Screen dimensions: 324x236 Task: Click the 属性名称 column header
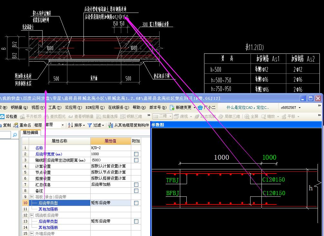pyautogui.click(x=60, y=141)
